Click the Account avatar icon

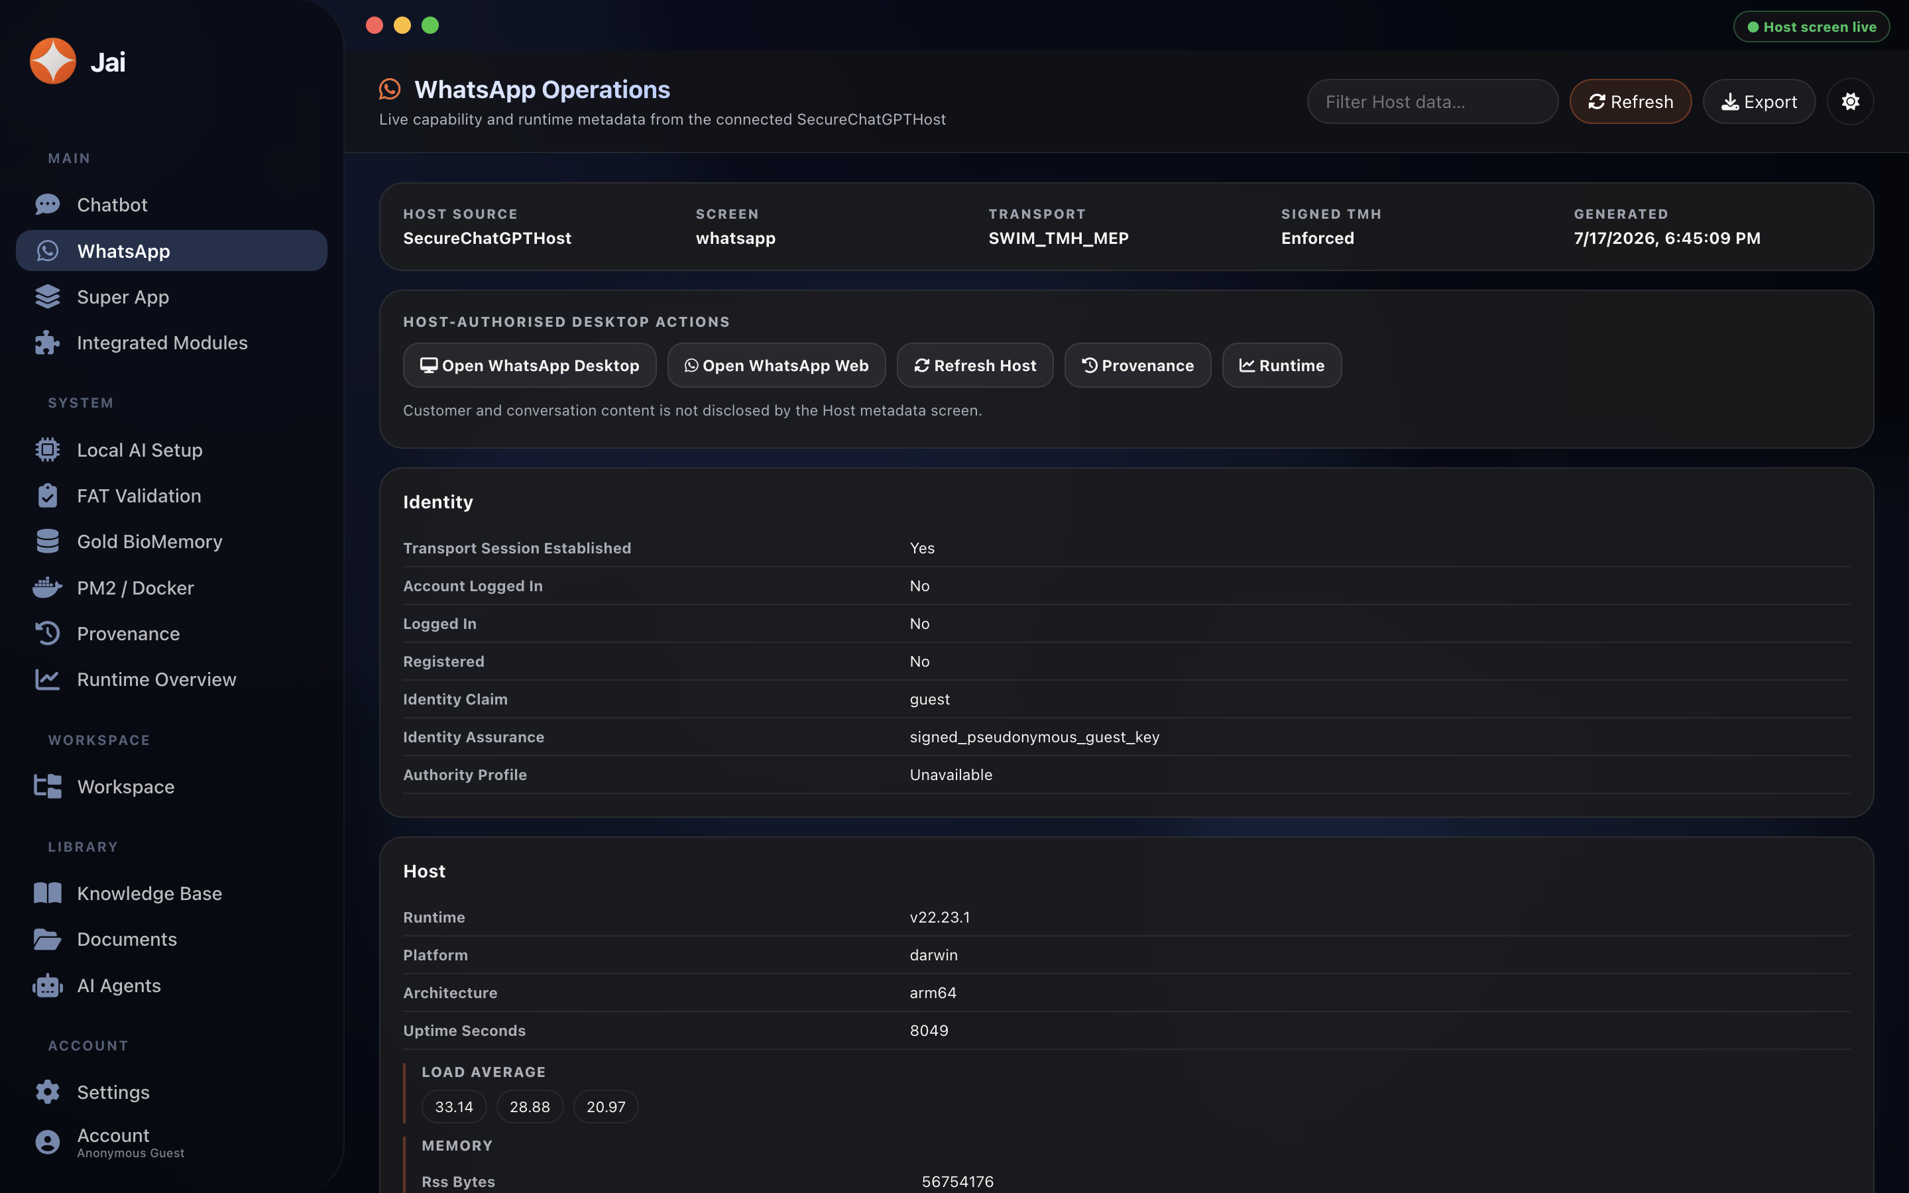point(47,1143)
